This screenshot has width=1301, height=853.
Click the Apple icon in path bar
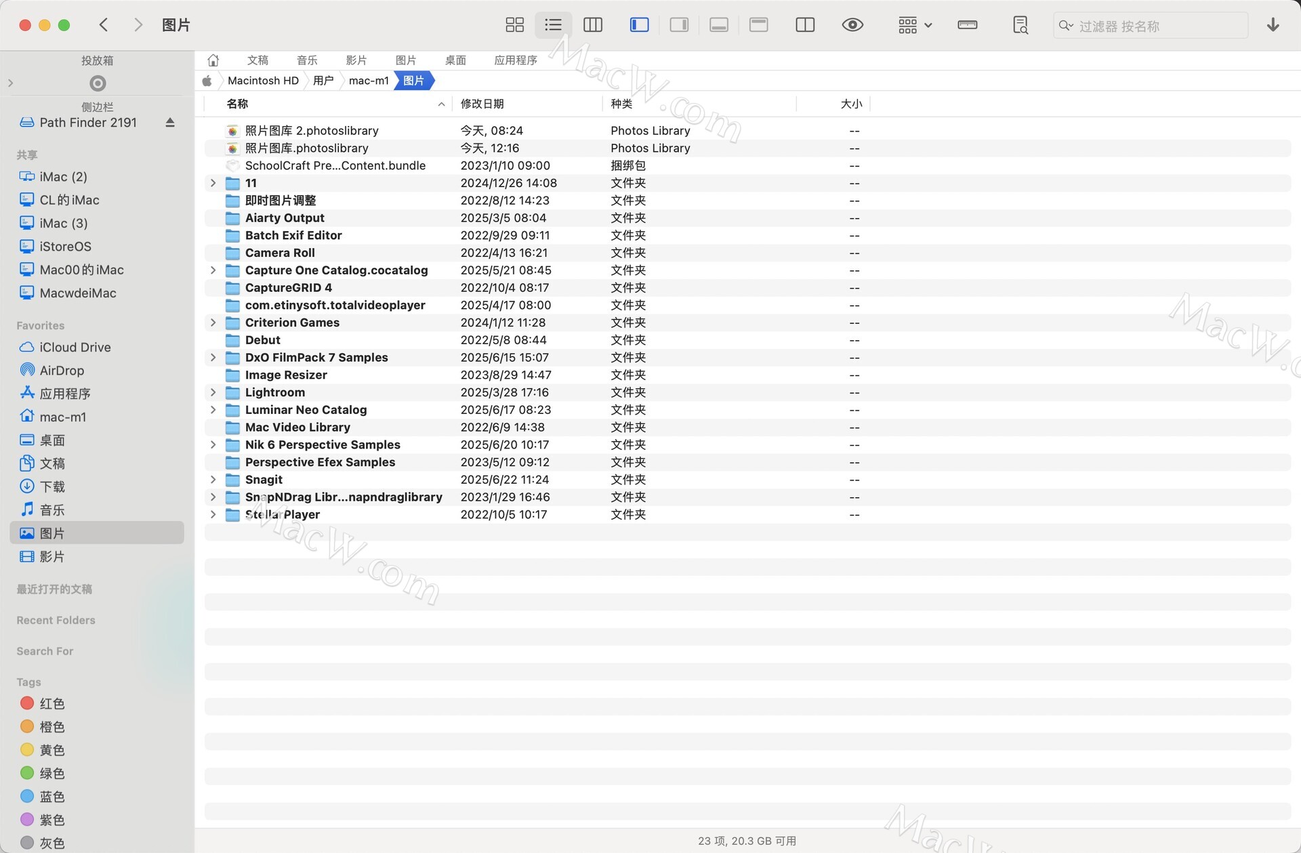point(207,81)
